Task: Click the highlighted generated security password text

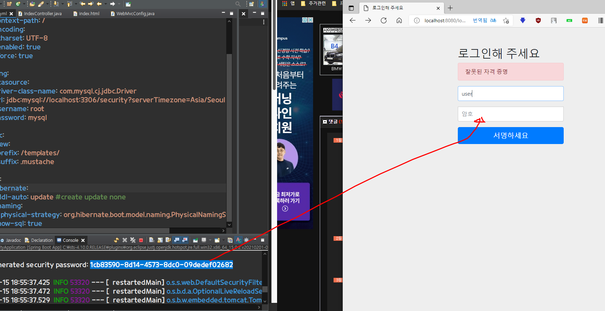Action: [x=161, y=265]
